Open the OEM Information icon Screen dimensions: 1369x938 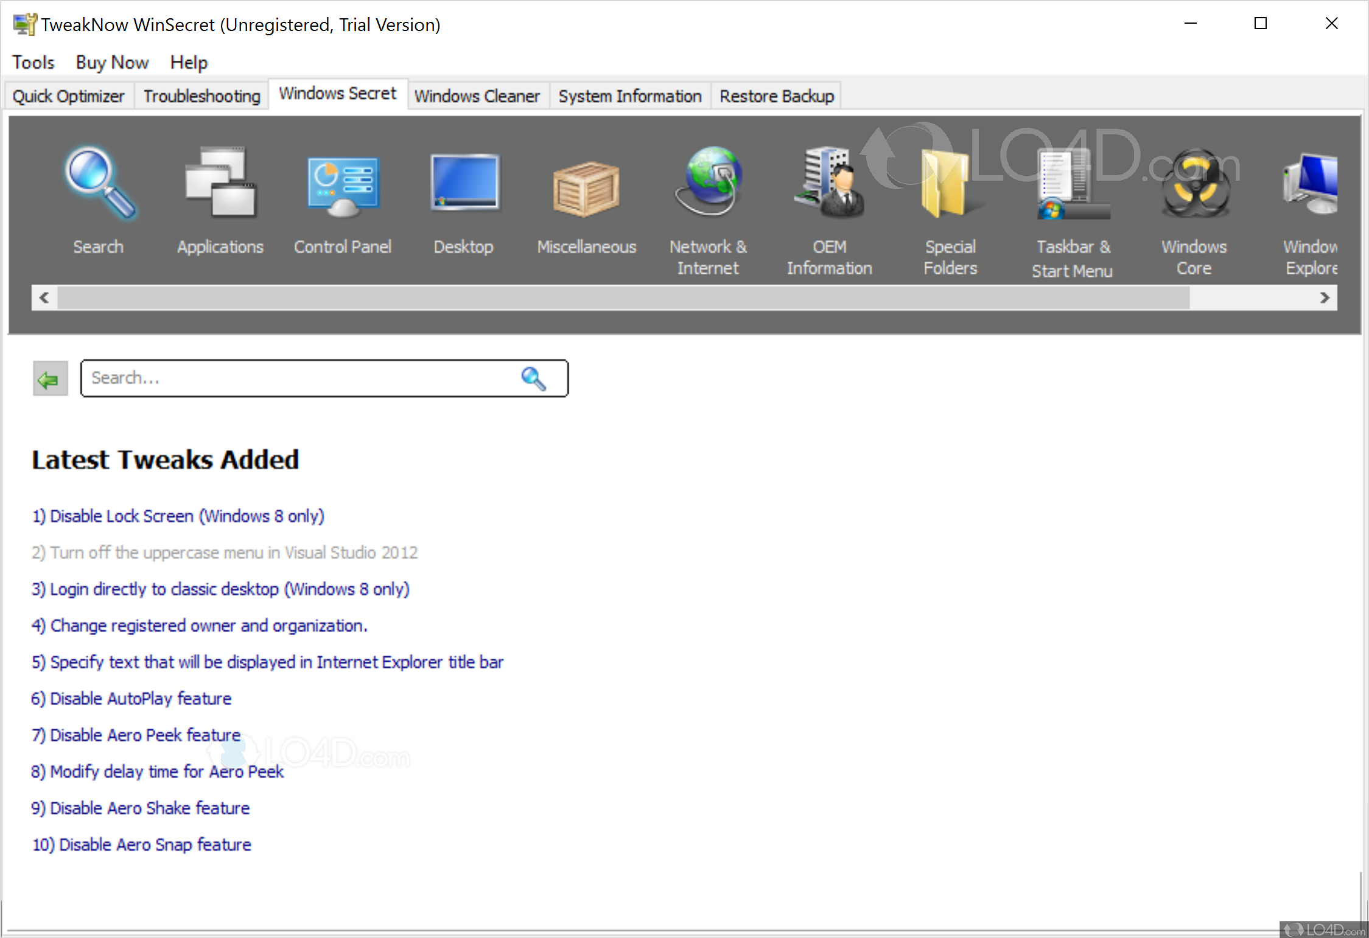(830, 183)
